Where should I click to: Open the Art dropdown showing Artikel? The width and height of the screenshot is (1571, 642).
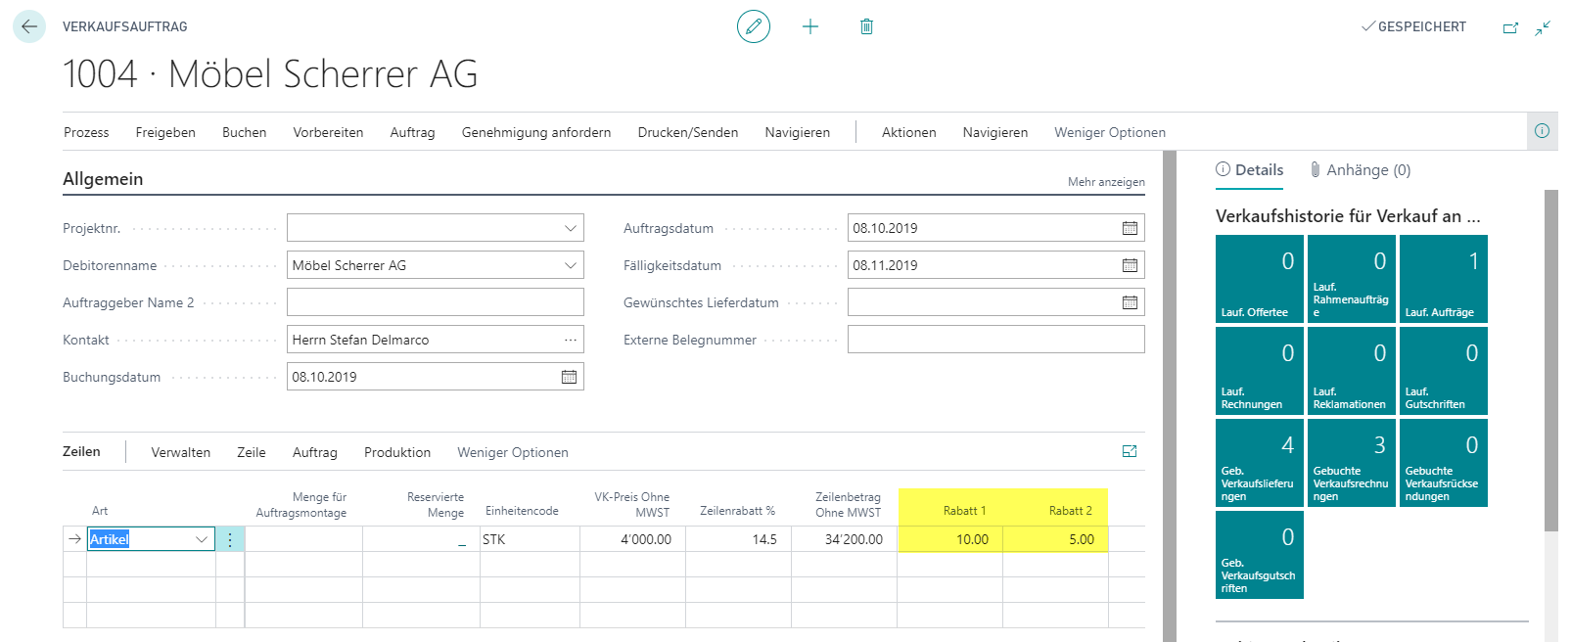coord(202,539)
